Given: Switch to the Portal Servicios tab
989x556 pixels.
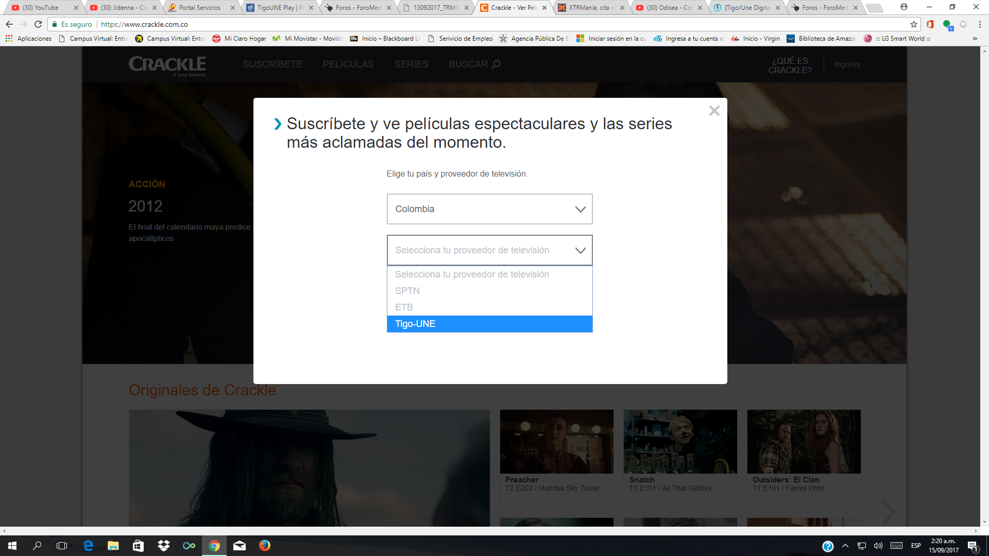Looking at the screenshot, I should [x=200, y=8].
